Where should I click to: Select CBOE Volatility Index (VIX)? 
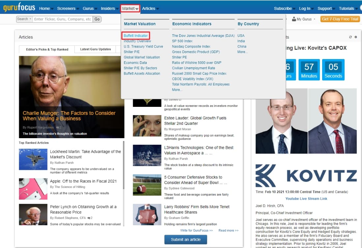[193, 79]
